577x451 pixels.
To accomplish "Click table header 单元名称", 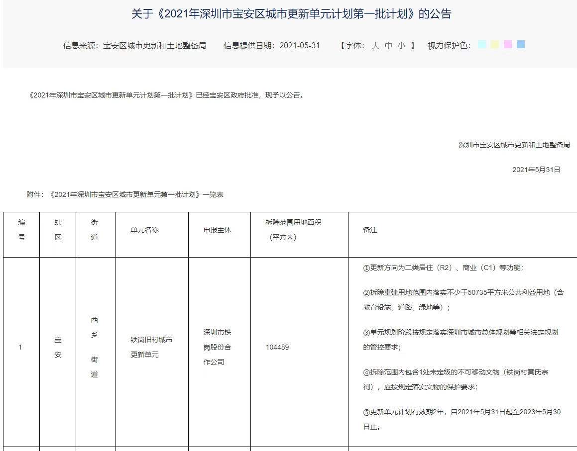I will pos(144,230).
